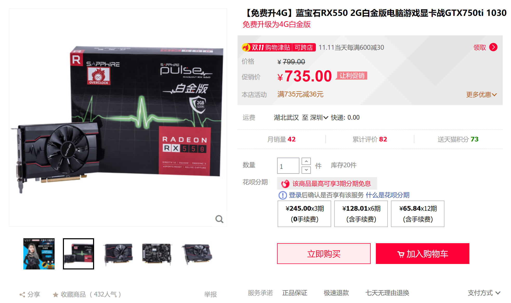
Task: Expand the 更多优惠 dropdown
Action: 481,95
